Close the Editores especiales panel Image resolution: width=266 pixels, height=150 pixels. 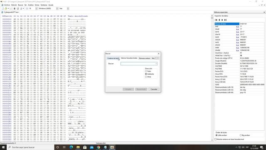point(264,12)
